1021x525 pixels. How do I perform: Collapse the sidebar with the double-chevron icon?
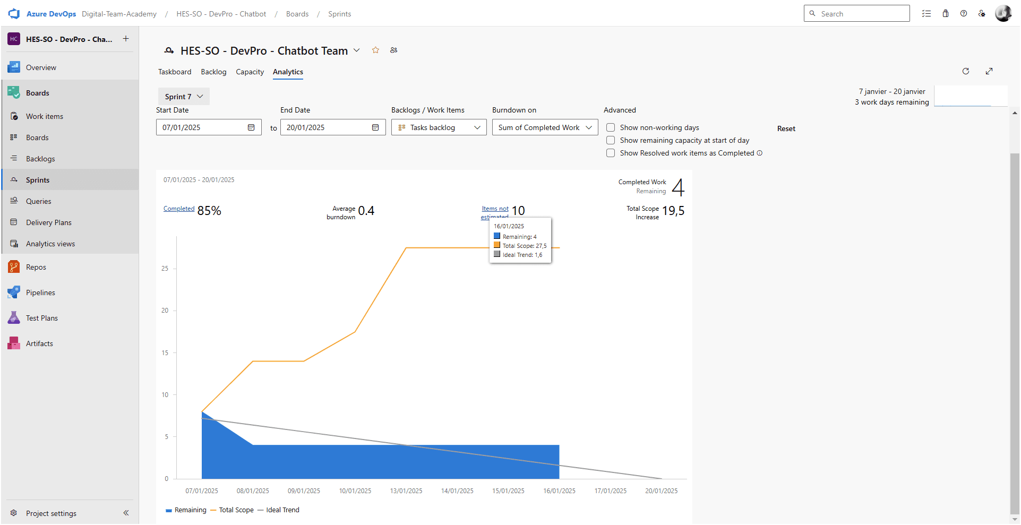pyautogui.click(x=126, y=513)
